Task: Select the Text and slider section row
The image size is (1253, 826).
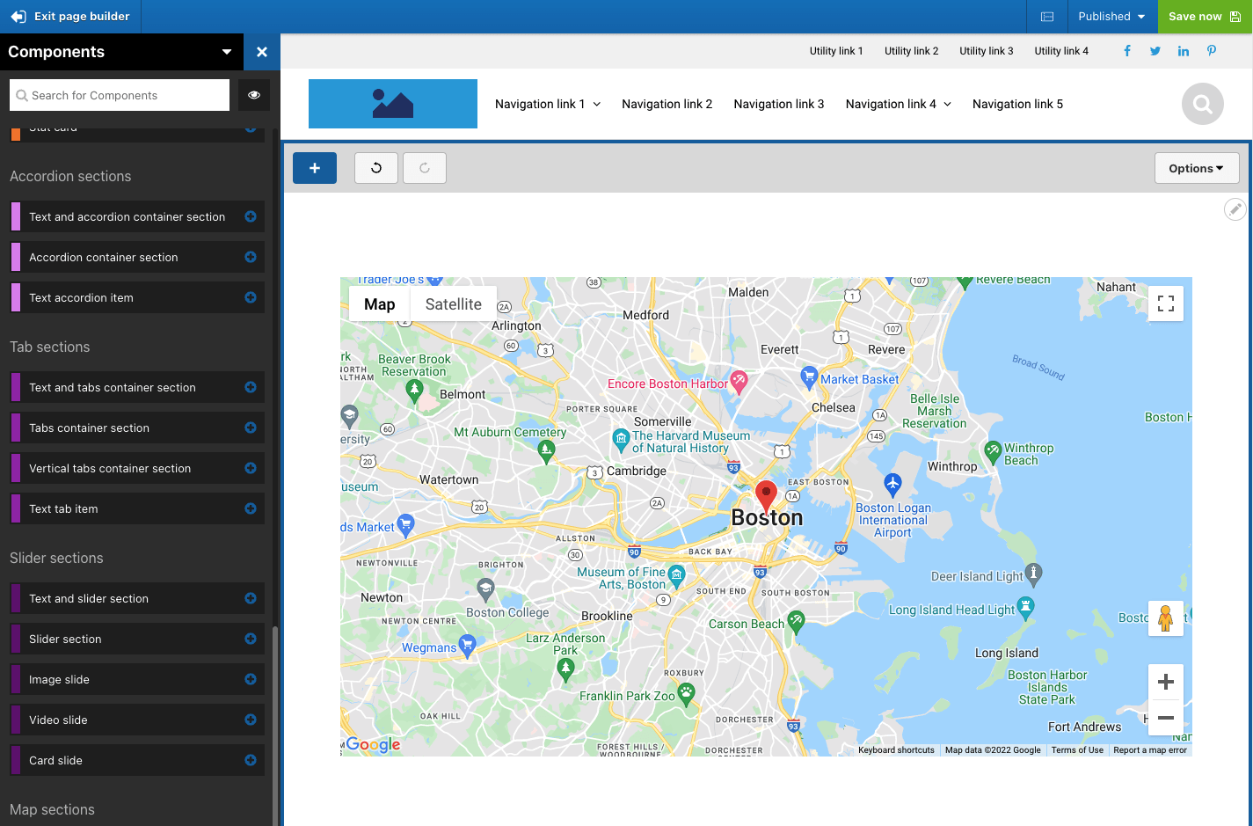Action: click(137, 598)
